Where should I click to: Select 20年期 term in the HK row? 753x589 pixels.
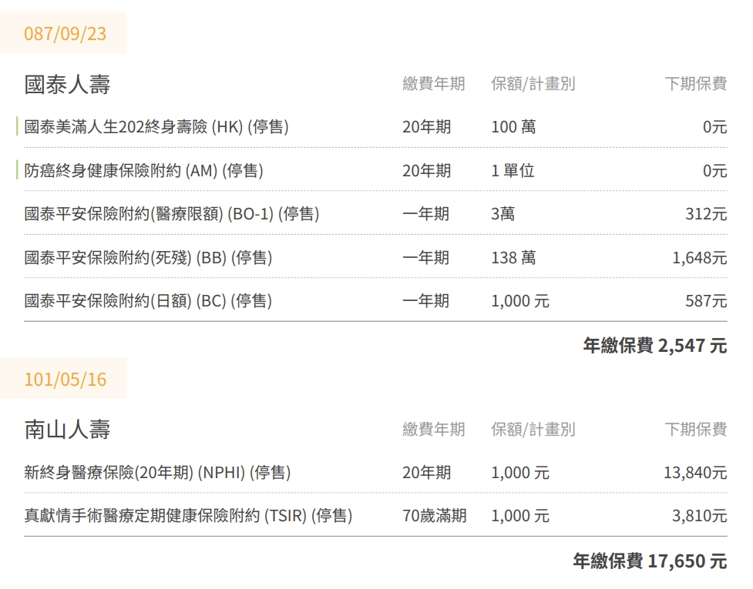[x=426, y=127]
